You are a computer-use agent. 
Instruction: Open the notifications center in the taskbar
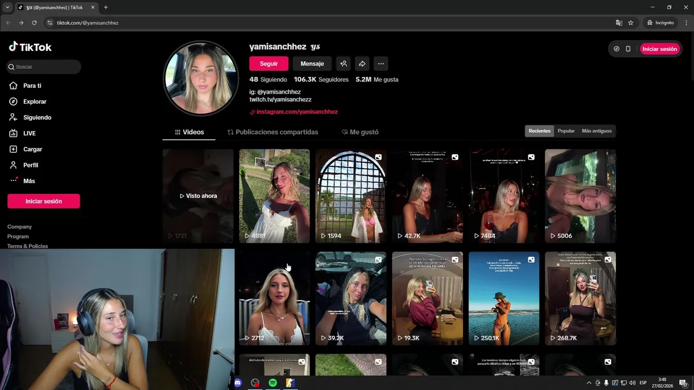684,383
